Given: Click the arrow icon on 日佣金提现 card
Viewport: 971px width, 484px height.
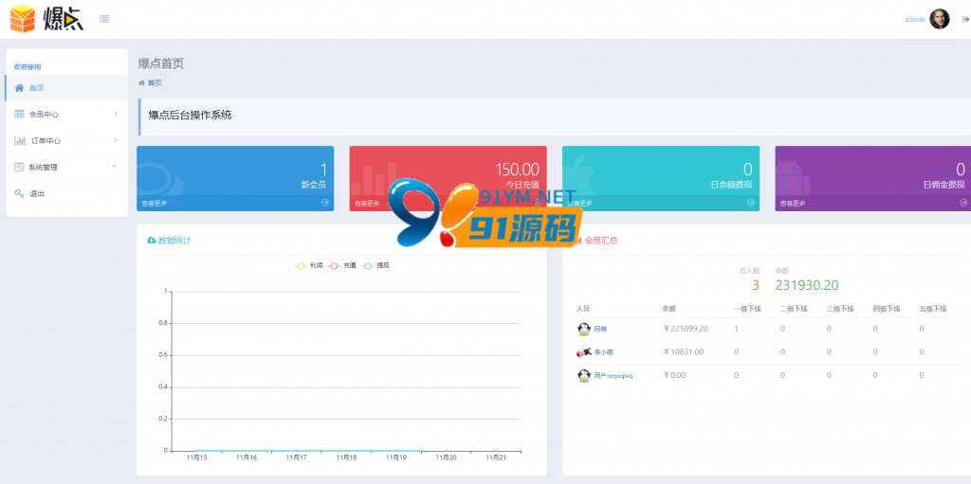Looking at the screenshot, I should click(x=963, y=203).
